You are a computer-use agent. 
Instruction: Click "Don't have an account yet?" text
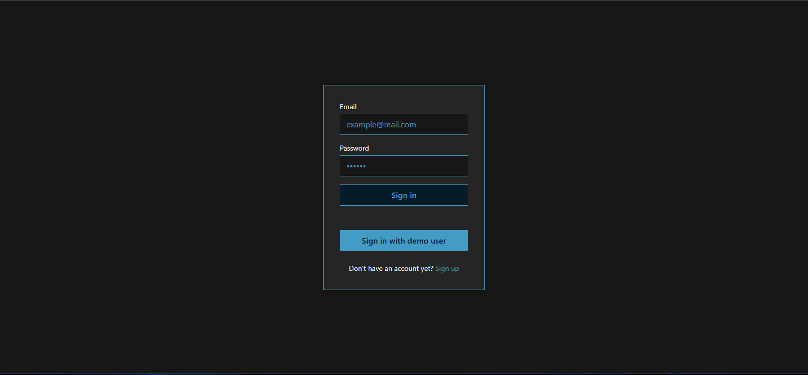[391, 268]
